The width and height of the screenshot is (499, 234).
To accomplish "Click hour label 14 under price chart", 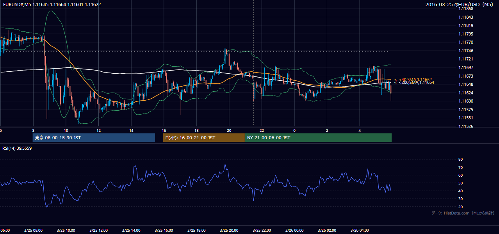I will 131,131.
